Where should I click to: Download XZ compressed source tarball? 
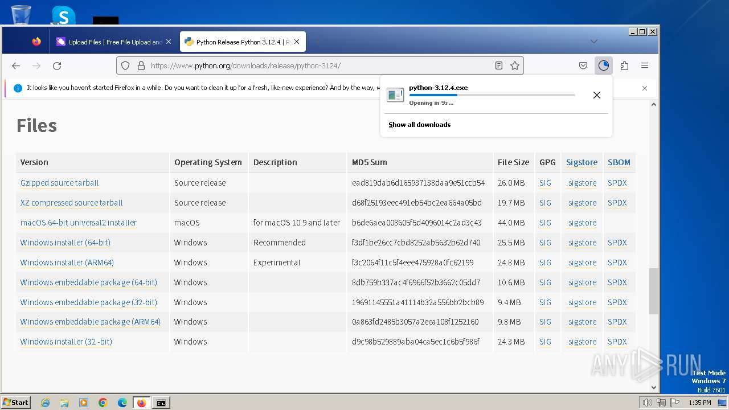(x=72, y=203)
